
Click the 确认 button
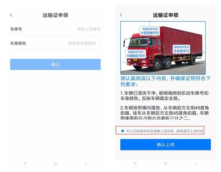pos(55,64)
